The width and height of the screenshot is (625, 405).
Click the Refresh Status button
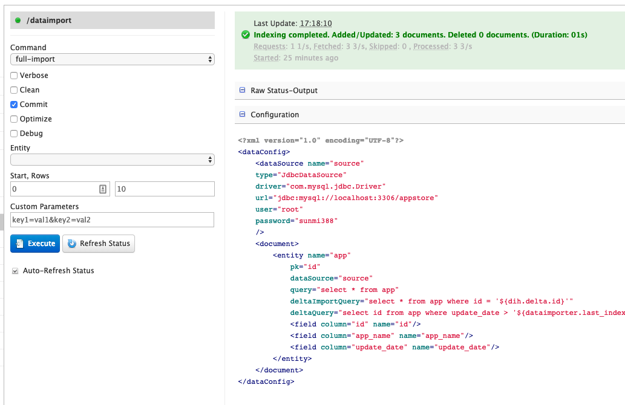(99, 244)
